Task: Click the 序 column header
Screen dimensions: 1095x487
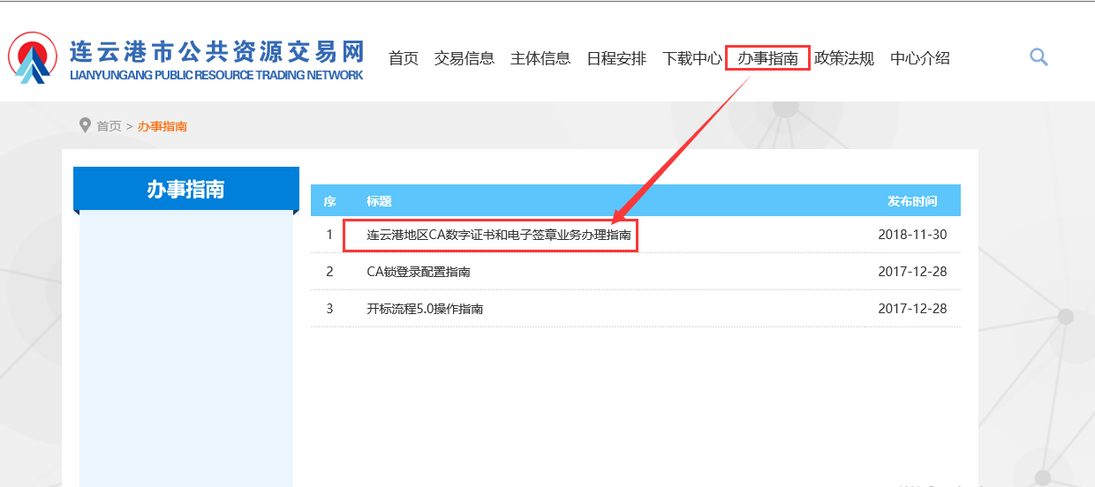Action: click(x=329, y=201)
